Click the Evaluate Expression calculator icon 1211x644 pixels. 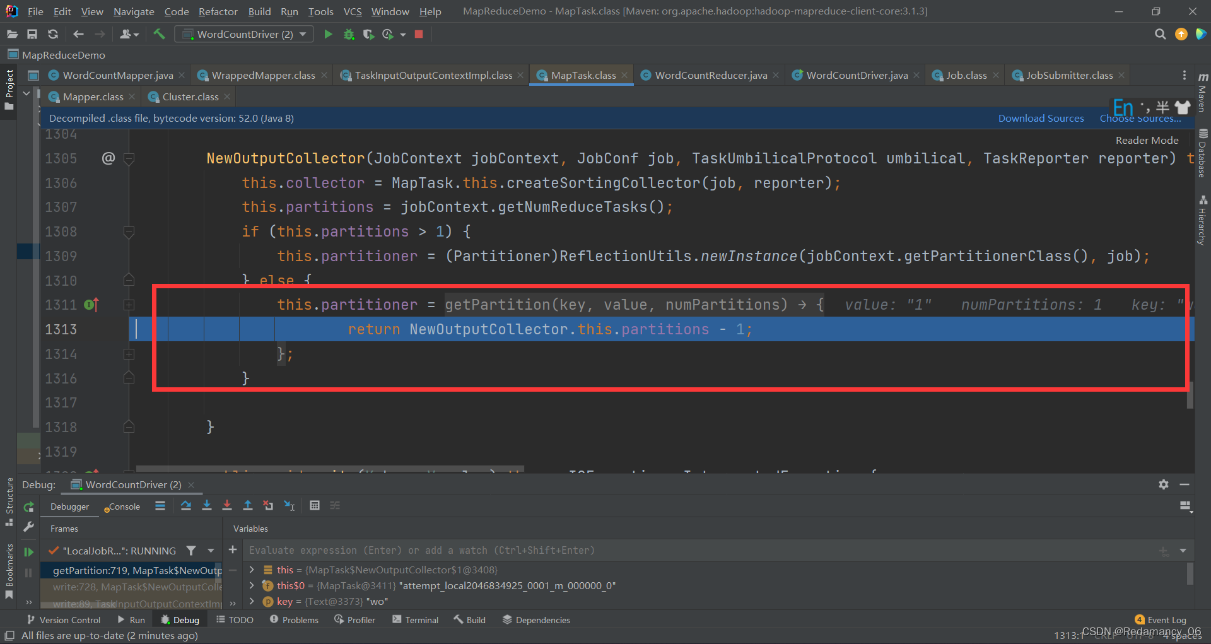(x=315, y=505)
